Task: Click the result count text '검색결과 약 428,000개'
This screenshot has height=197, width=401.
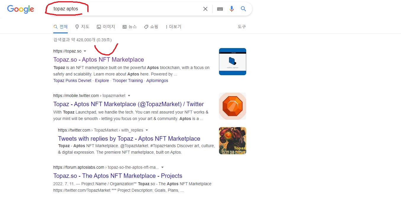Action: (74, 40)
